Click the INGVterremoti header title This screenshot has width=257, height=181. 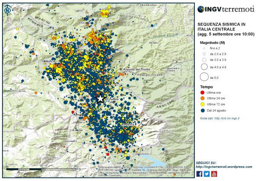click(x=226, y=9)
